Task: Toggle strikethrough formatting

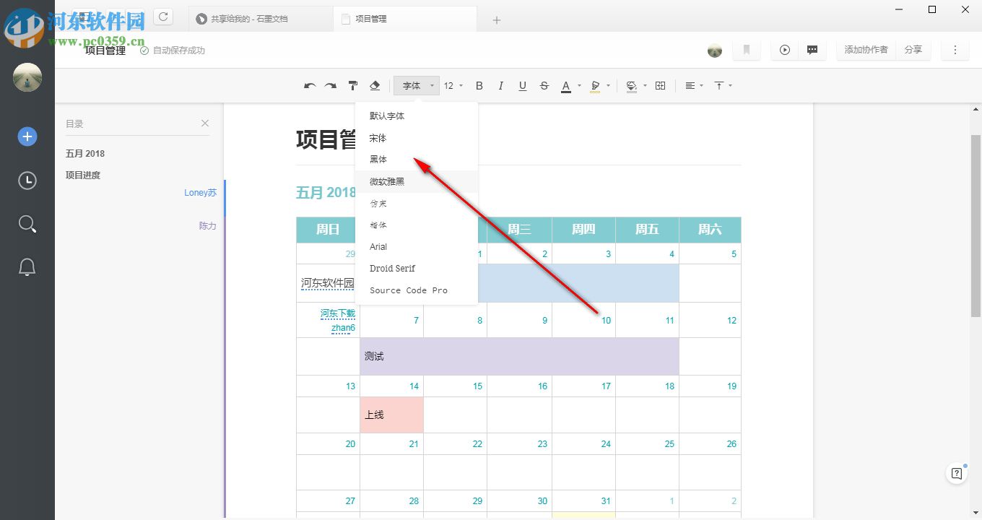Action: click(x=544, y=86)
